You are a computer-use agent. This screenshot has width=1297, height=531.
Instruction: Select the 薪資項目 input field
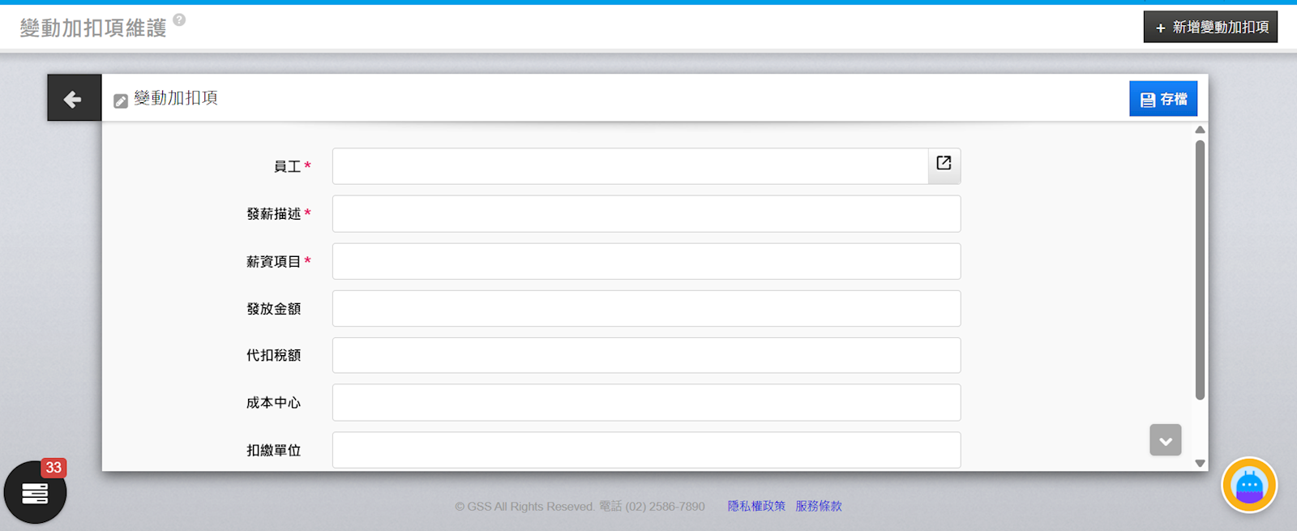(x=646, y=261)
